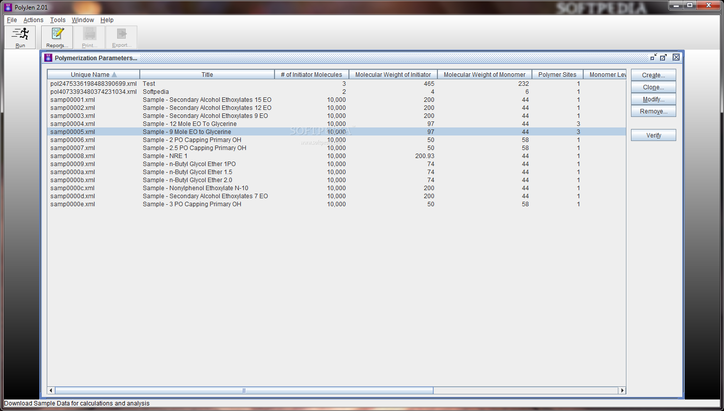This screenshot has width=724, height=411.
Task: Click 'Sample - Secondary Alcohol Ethoxylates 12 EO'
Action: (207, 108)
